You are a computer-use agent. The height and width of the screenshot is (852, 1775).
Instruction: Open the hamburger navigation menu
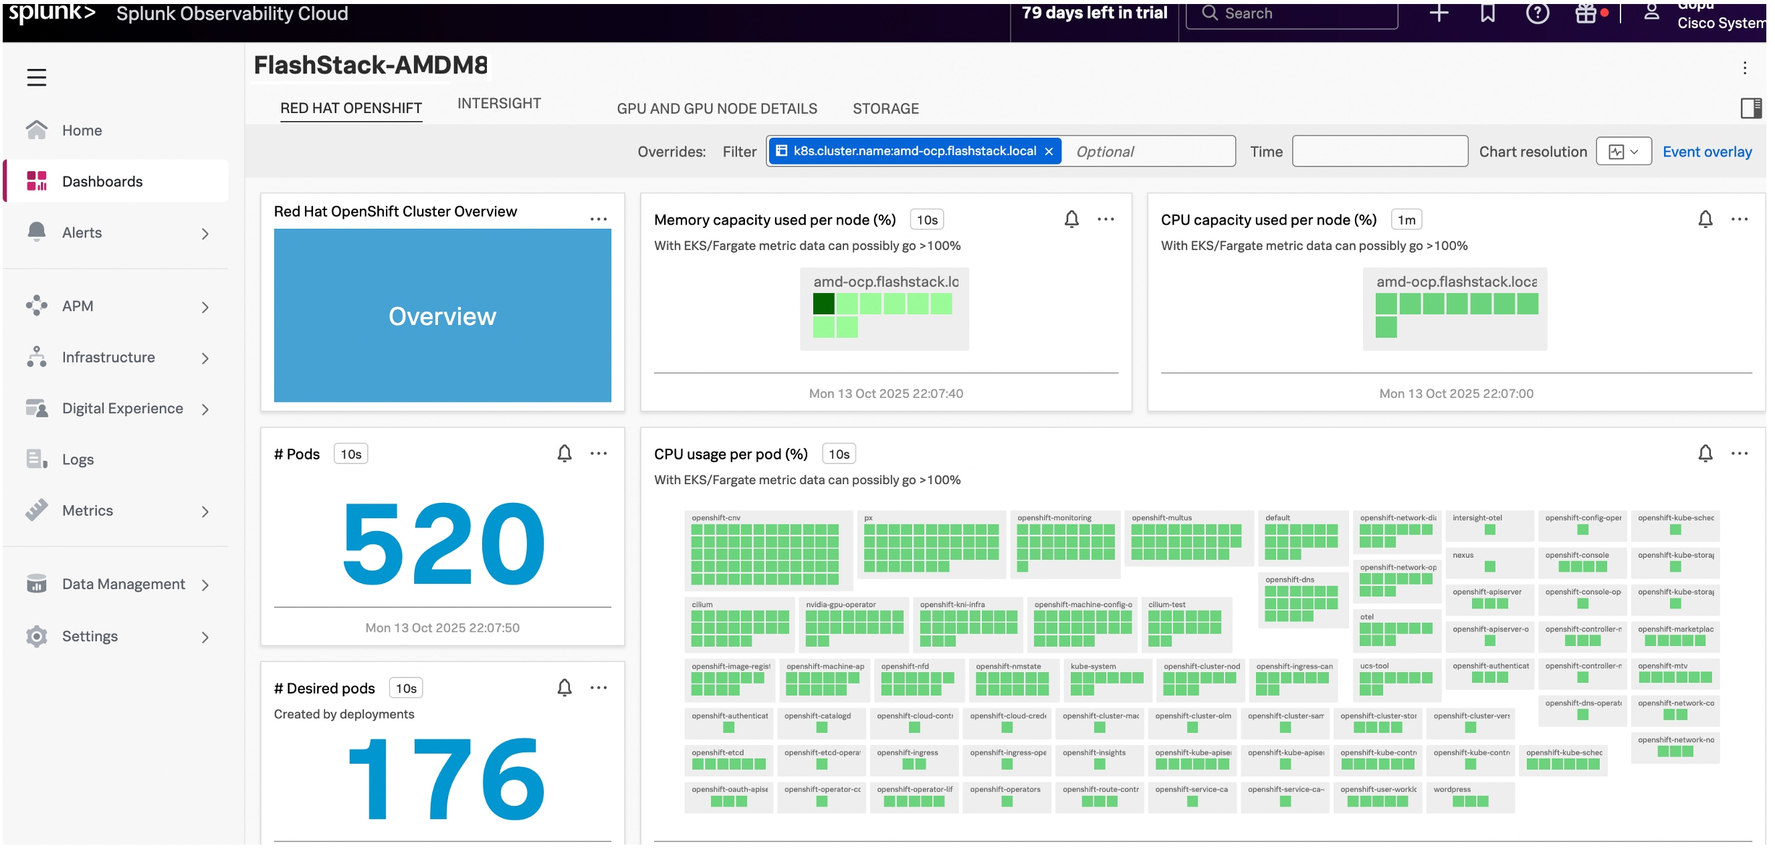(x=37, y=77)
